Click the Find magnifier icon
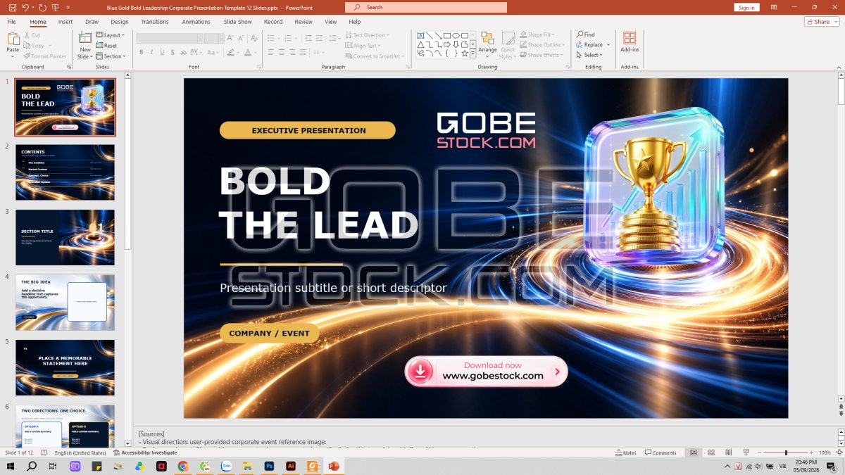The height and width of the screenshot is (475, 845). click(x=580, y=34)
